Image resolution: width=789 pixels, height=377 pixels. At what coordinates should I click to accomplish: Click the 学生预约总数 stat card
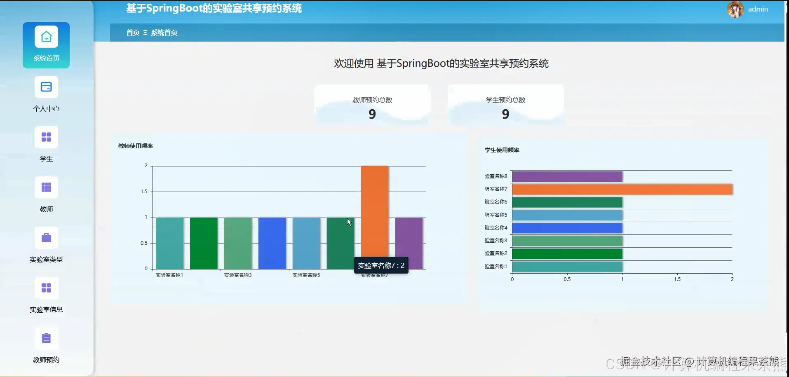coord(505,105)
